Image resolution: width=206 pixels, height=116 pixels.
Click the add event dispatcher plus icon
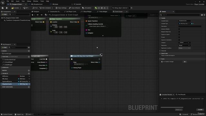tap(29, 87)
